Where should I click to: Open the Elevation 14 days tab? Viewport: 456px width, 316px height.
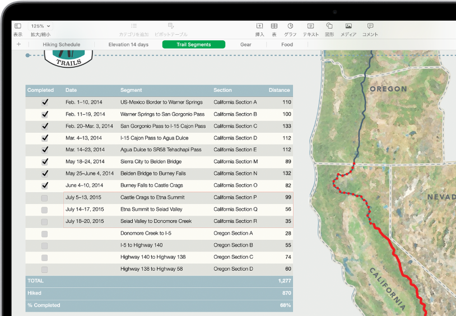click(x=128, y=44)
